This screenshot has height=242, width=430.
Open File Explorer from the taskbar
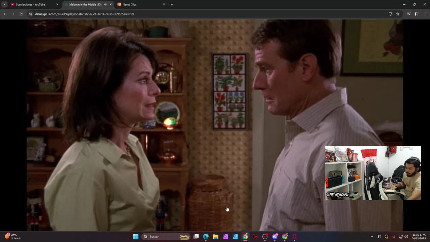216,237
